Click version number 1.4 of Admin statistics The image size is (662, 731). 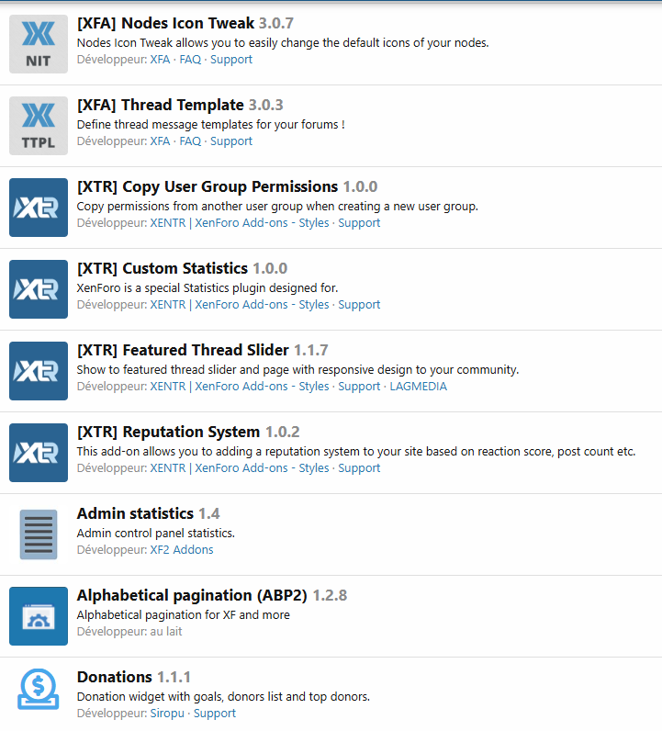point(208,513)
